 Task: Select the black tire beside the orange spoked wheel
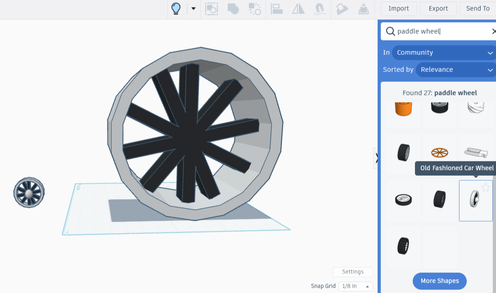(403, 152)
